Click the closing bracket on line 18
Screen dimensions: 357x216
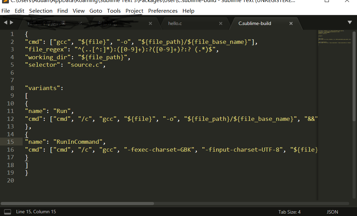point(27,165)
